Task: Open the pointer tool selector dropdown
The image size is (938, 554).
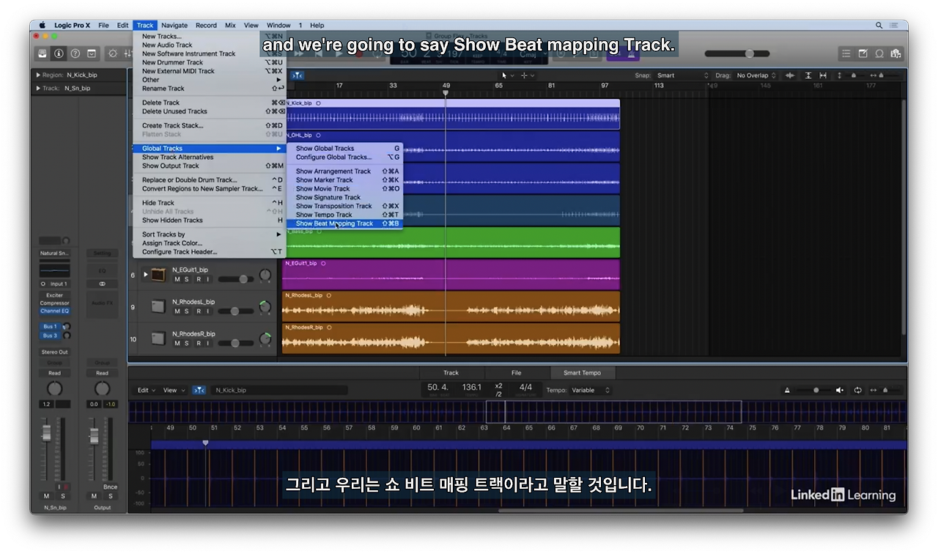Action: tap(507, 75)
